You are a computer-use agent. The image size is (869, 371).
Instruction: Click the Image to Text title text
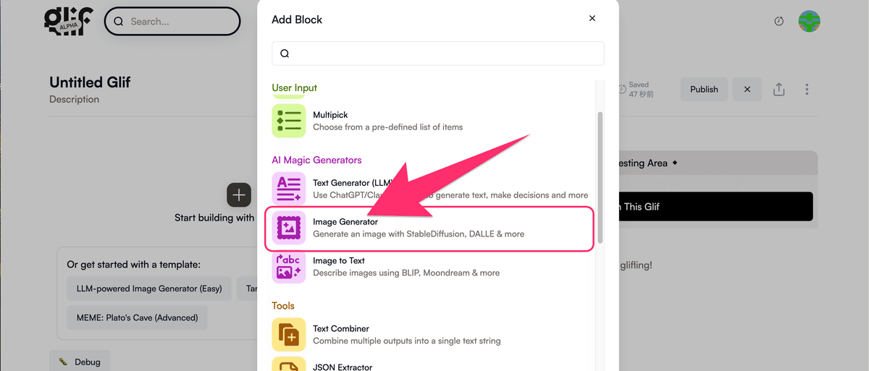tap(339, 260)
